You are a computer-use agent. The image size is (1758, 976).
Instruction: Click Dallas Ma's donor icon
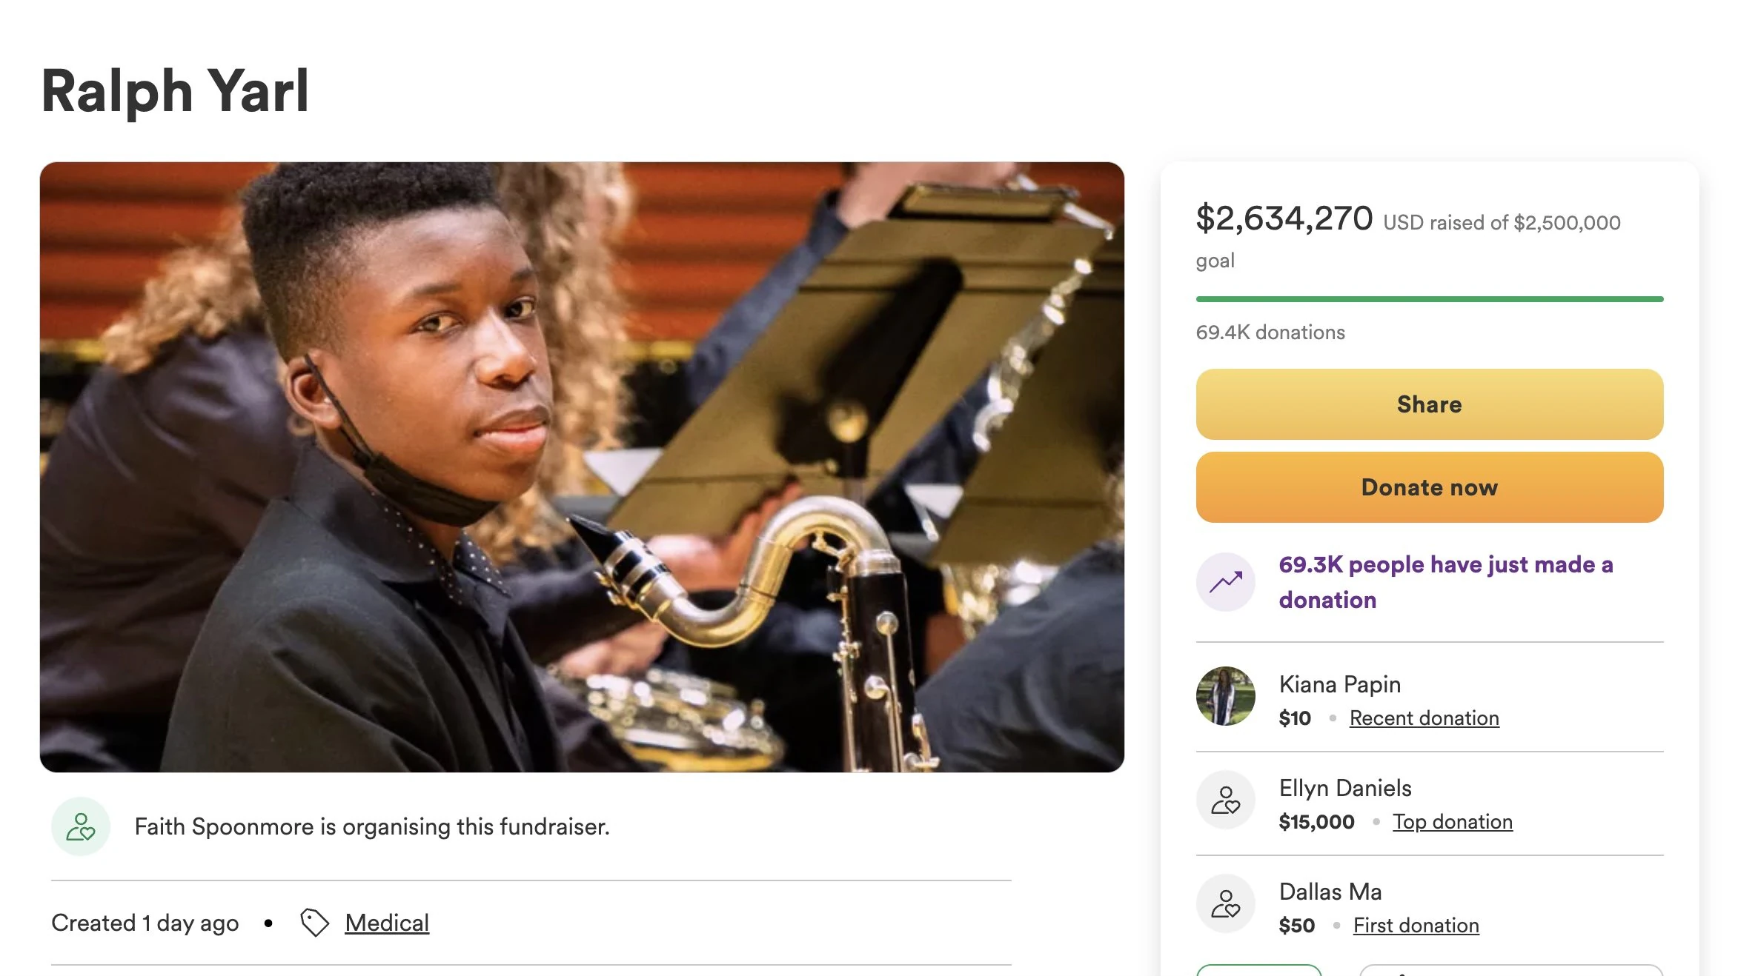[x=1225, y=903]
